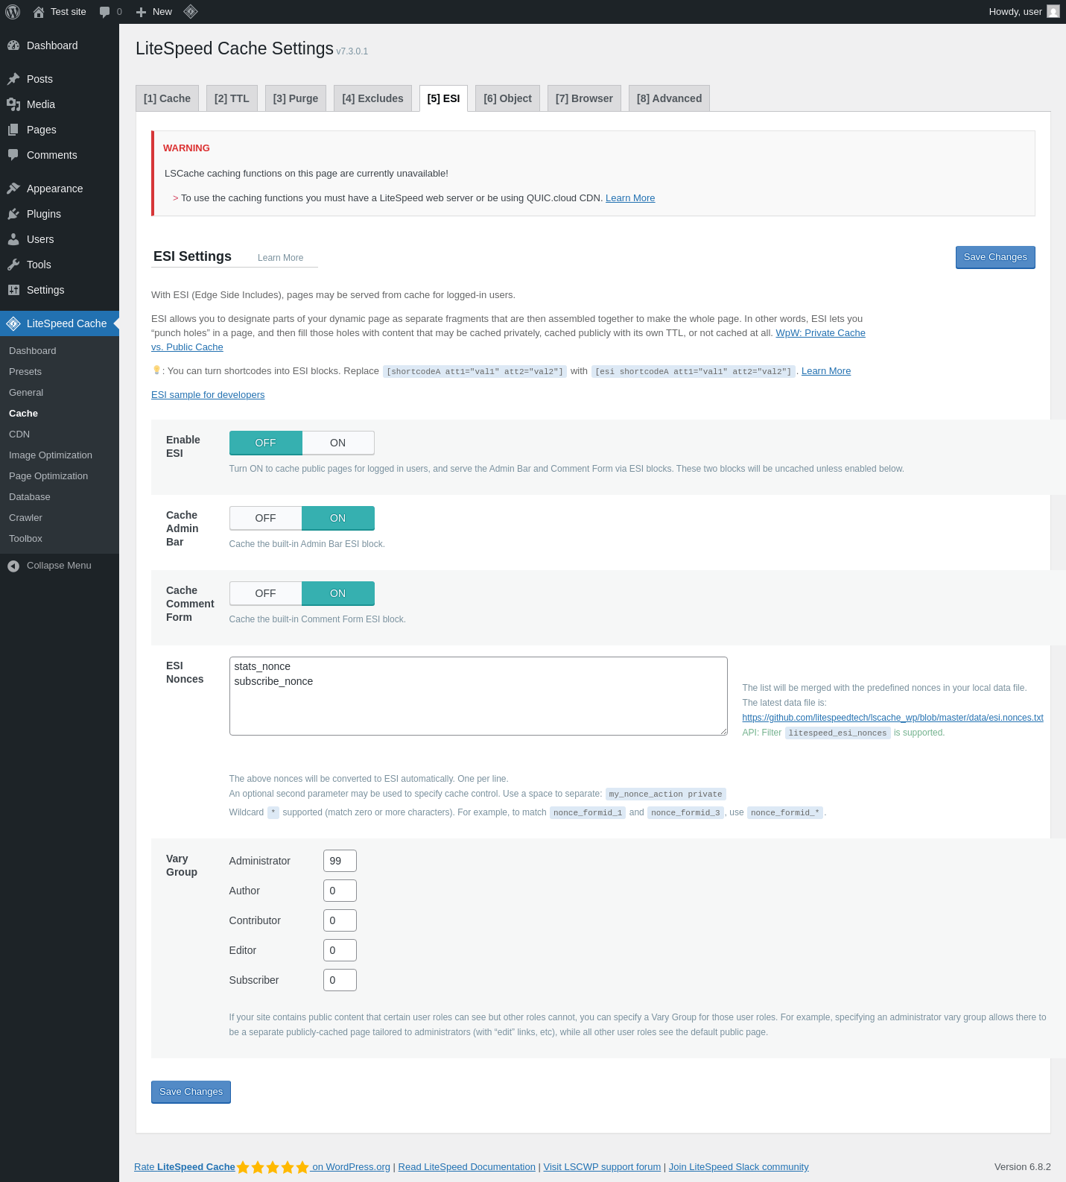
Task: Click bottom Save Changes button
Action: point(191,1092)
